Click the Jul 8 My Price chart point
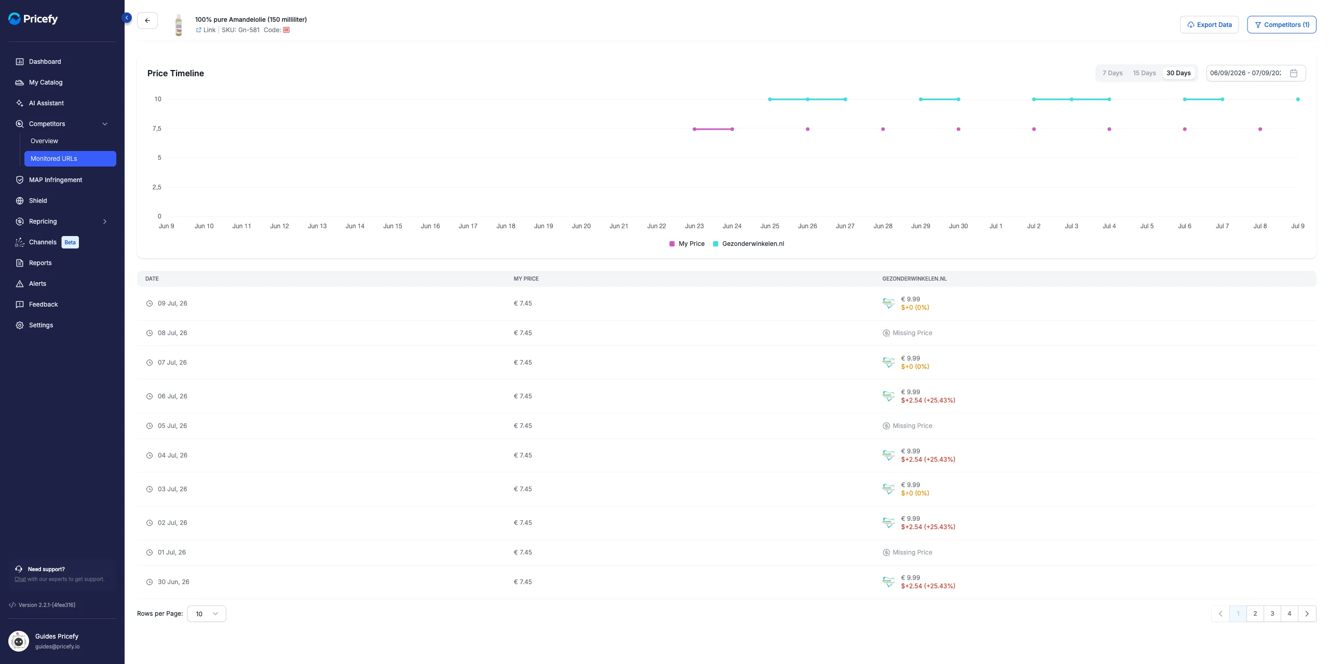Viewport: 1329px width, 664px height. 1260,129
